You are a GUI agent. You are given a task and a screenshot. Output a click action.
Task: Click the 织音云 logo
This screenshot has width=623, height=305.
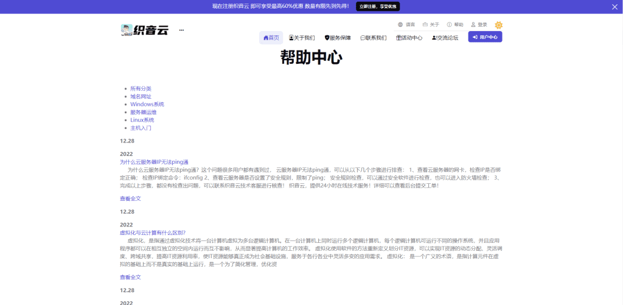144,30
